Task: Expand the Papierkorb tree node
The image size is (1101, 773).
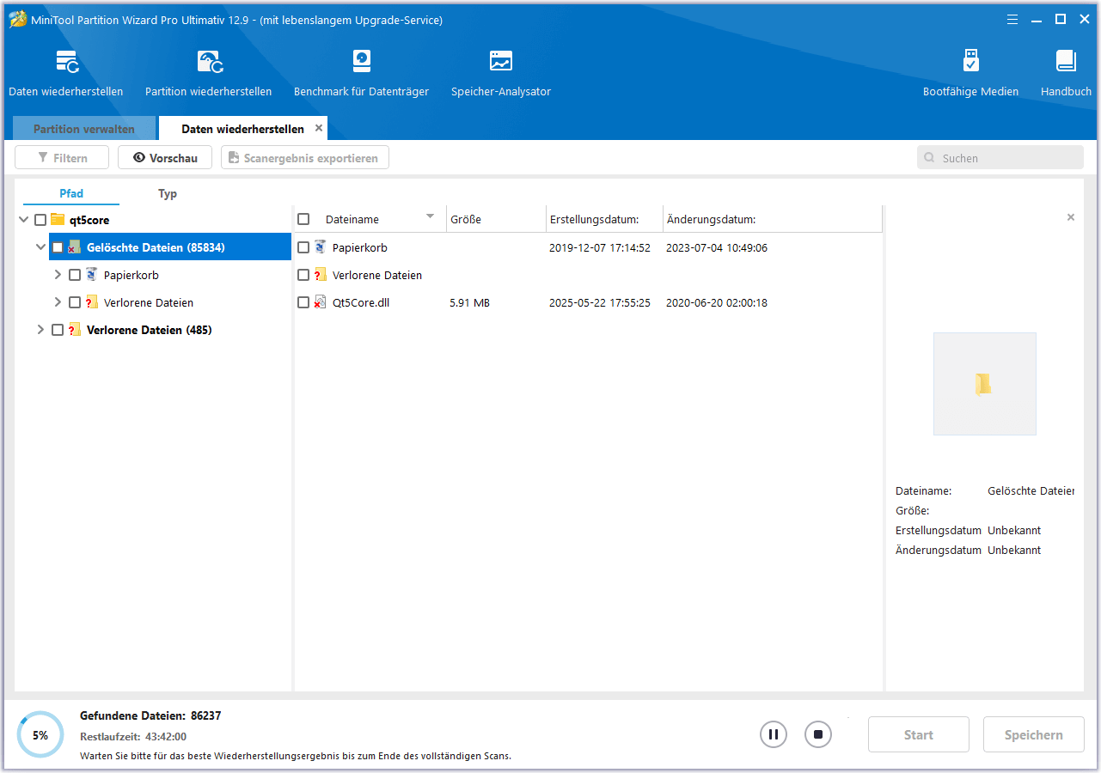Action: coord(58,275)
